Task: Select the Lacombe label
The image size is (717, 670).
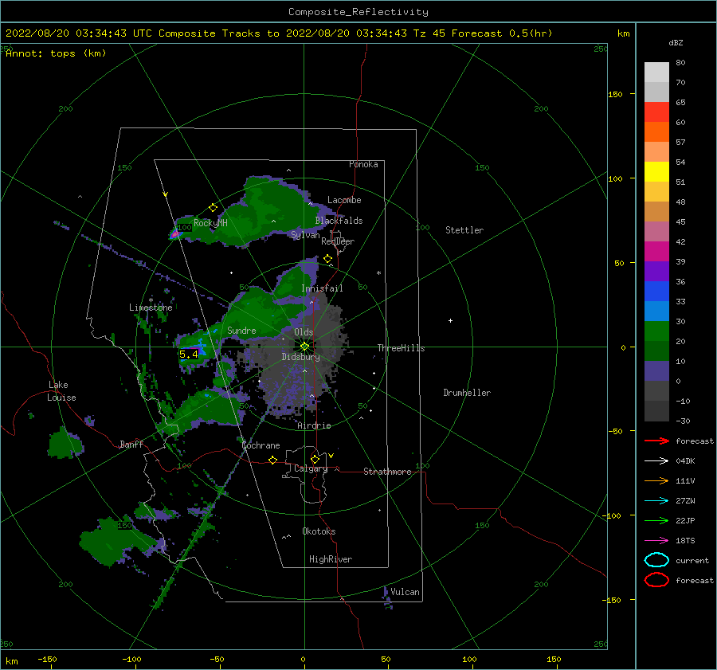Action: click(x=344, y=200)
